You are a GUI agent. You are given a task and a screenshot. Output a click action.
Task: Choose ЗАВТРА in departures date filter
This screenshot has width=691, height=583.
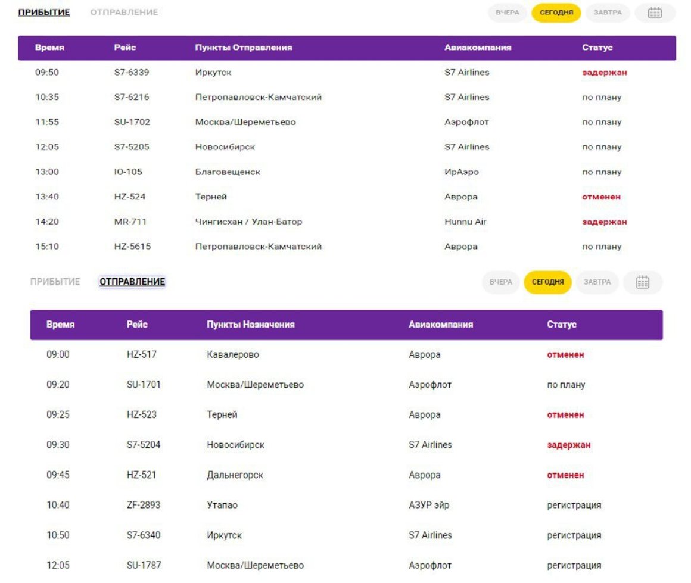(x=597, y=282)
